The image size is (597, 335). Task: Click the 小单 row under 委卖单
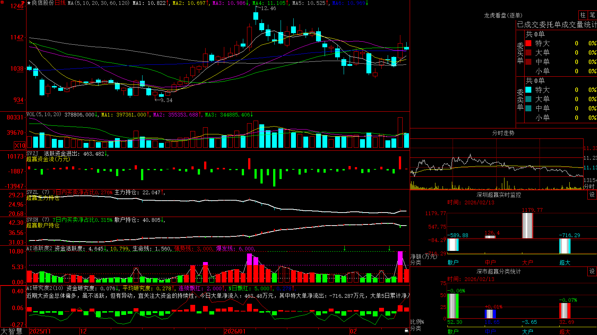(x=561, y=118)
